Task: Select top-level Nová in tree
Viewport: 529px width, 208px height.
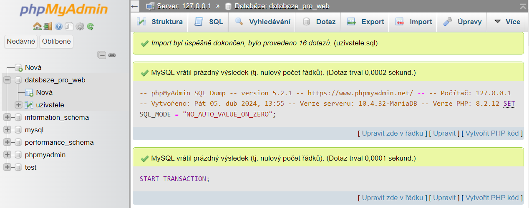Action: click(x=33, y=67)
